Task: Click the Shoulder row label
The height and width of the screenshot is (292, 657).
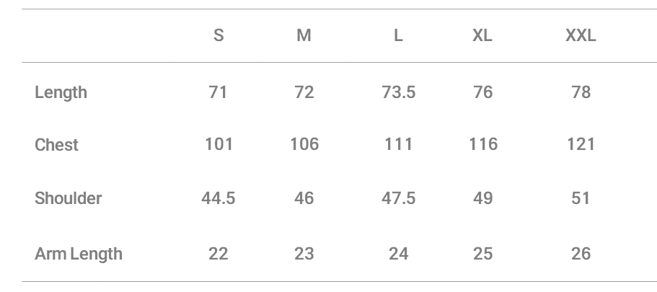Action: (68, 198)
